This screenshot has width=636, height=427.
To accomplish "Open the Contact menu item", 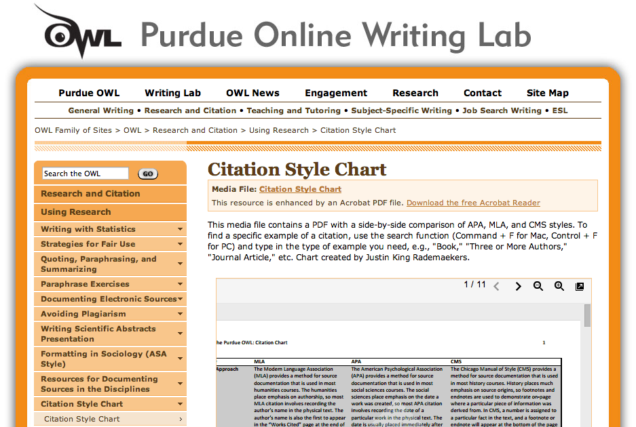I will (x=483, y=93).
